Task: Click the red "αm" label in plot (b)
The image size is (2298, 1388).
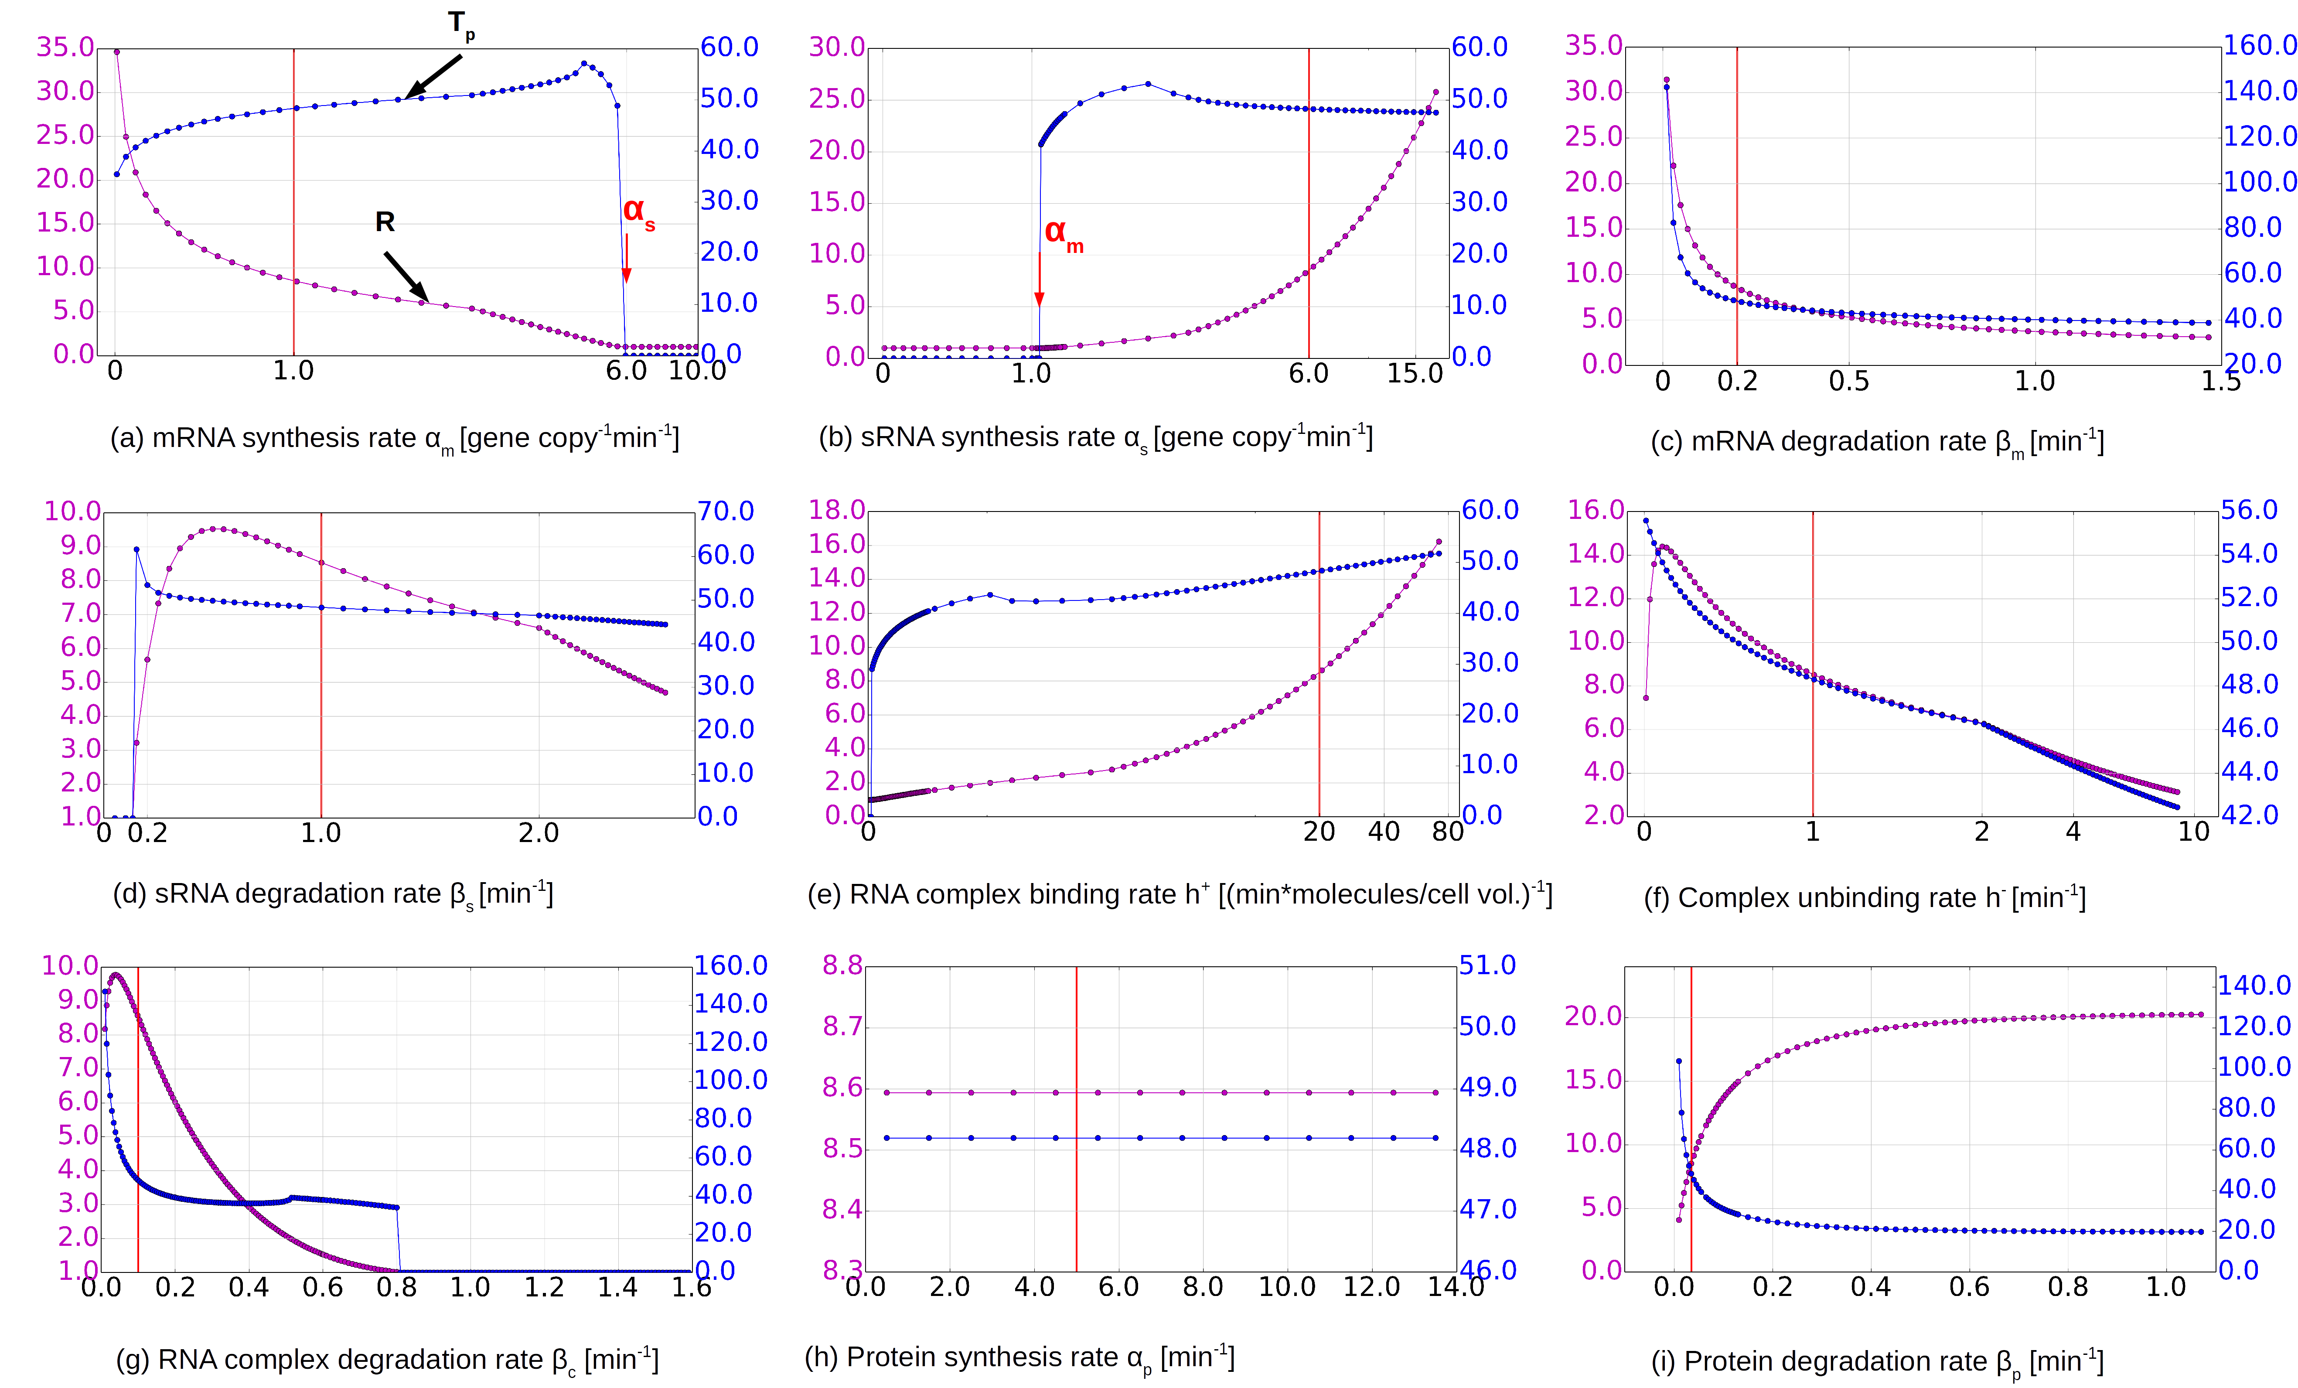Action: [x=1063, y=233]
